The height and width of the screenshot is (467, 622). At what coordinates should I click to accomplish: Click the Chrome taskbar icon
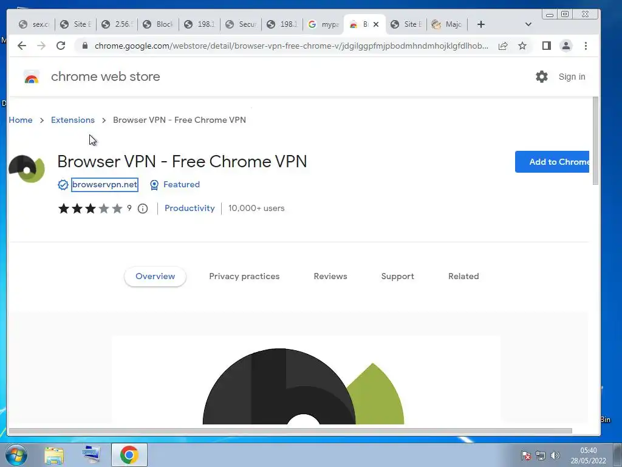pos(129,455)
